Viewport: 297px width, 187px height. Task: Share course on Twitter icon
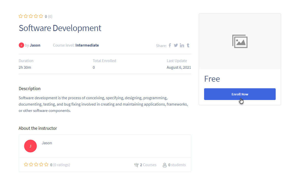(x=176, y=45)
